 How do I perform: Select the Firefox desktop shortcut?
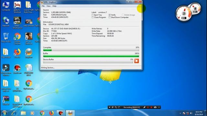coord(17,53)
